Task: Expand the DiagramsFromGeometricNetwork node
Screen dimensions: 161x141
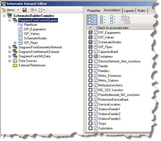Action: coord(10,47)
